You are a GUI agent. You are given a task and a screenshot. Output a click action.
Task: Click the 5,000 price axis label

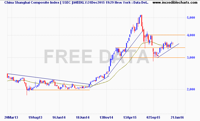click(x=191, y=18)
